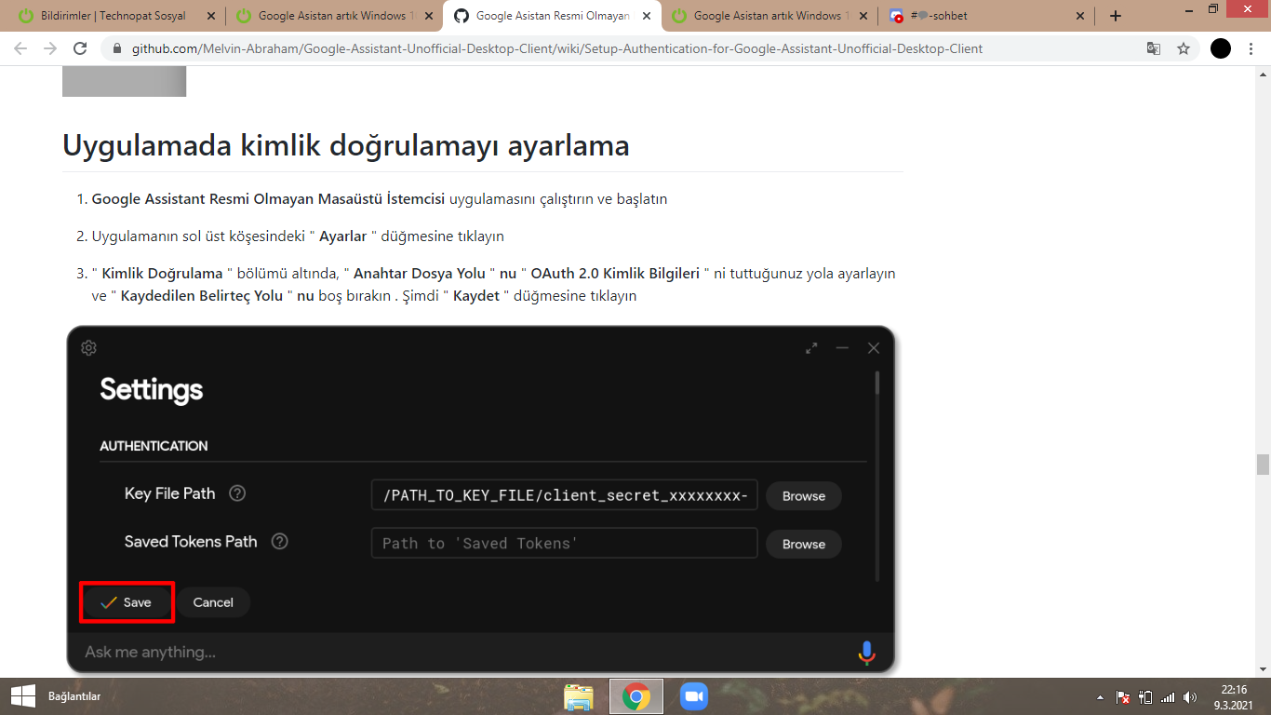View site info via the padlock icon

[116, 48]
